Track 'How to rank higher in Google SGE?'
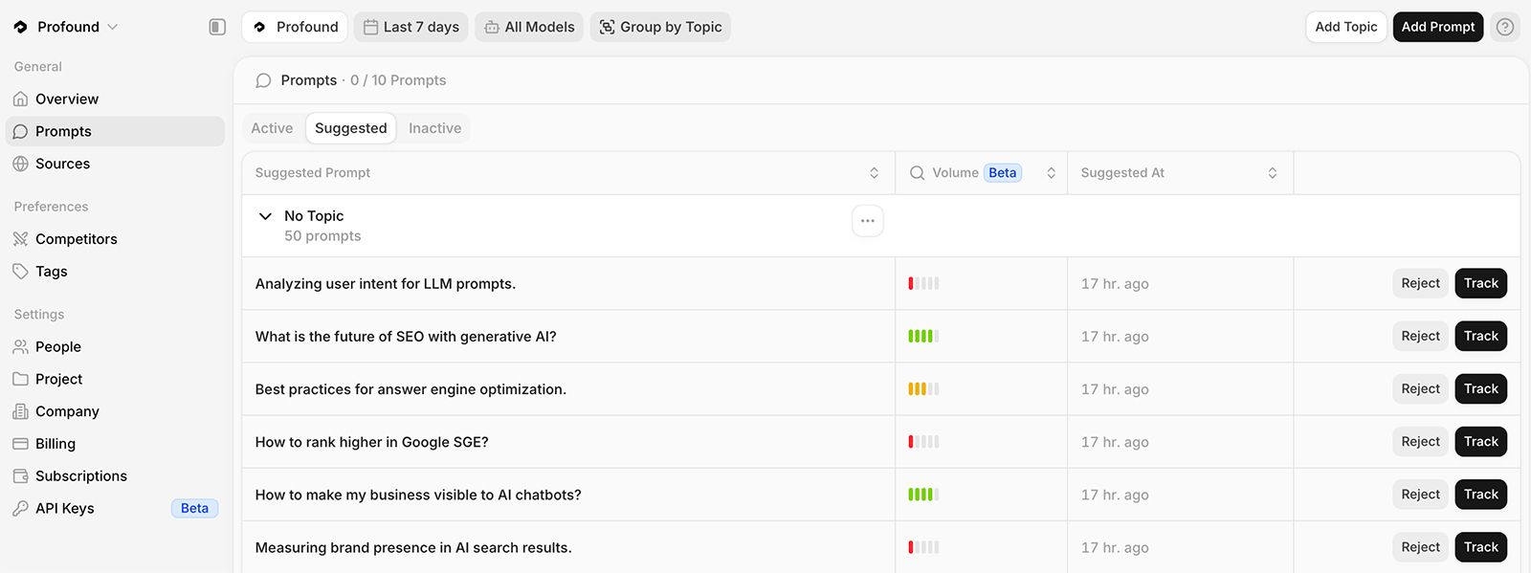The height and width of the screenshot is (573, 1531). click(1480, 441)
